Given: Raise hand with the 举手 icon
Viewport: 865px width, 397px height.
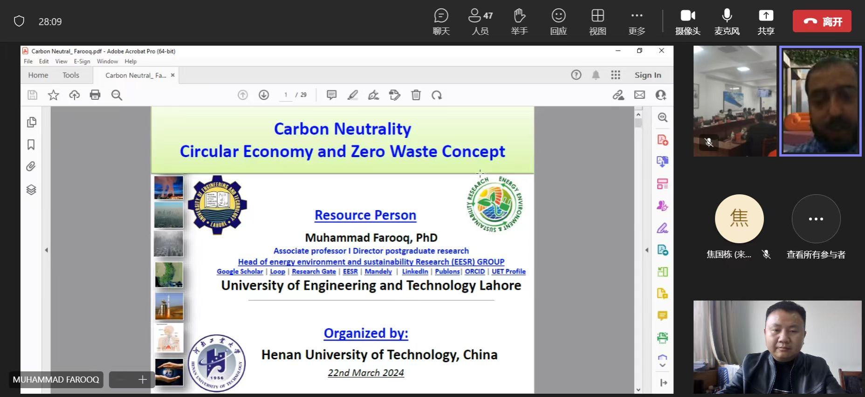Looking at the screenshot, I should click(x=519, y=21).
